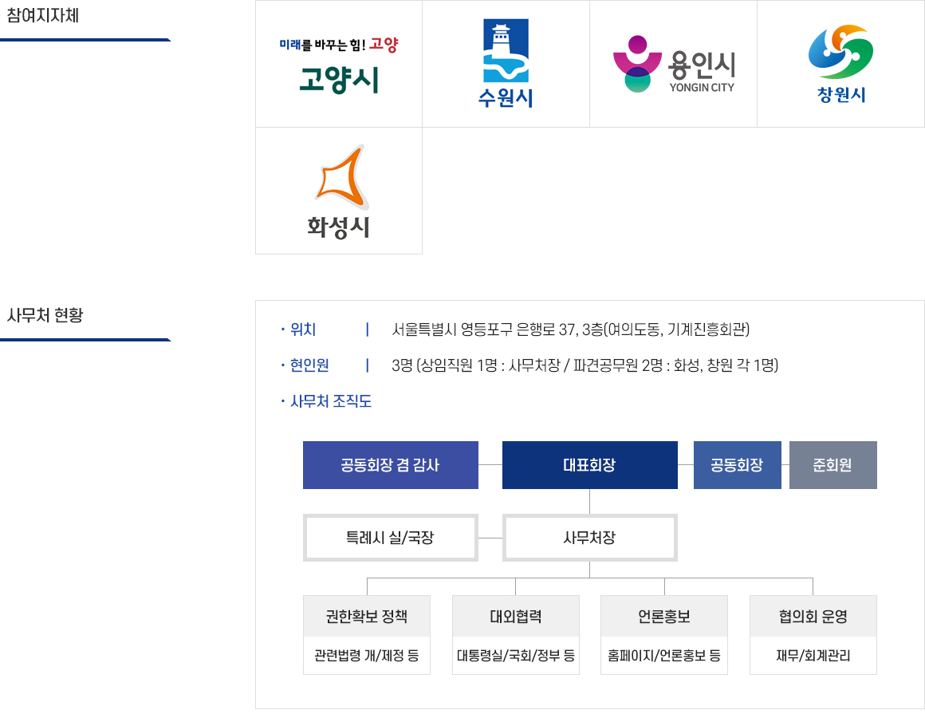Select the Hwaseong star logo (화성시)
925x718 pixels.
click(339, 191)
